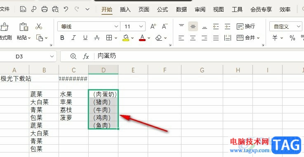
Task: Click the Copy icon
Action: click(40, 38)
